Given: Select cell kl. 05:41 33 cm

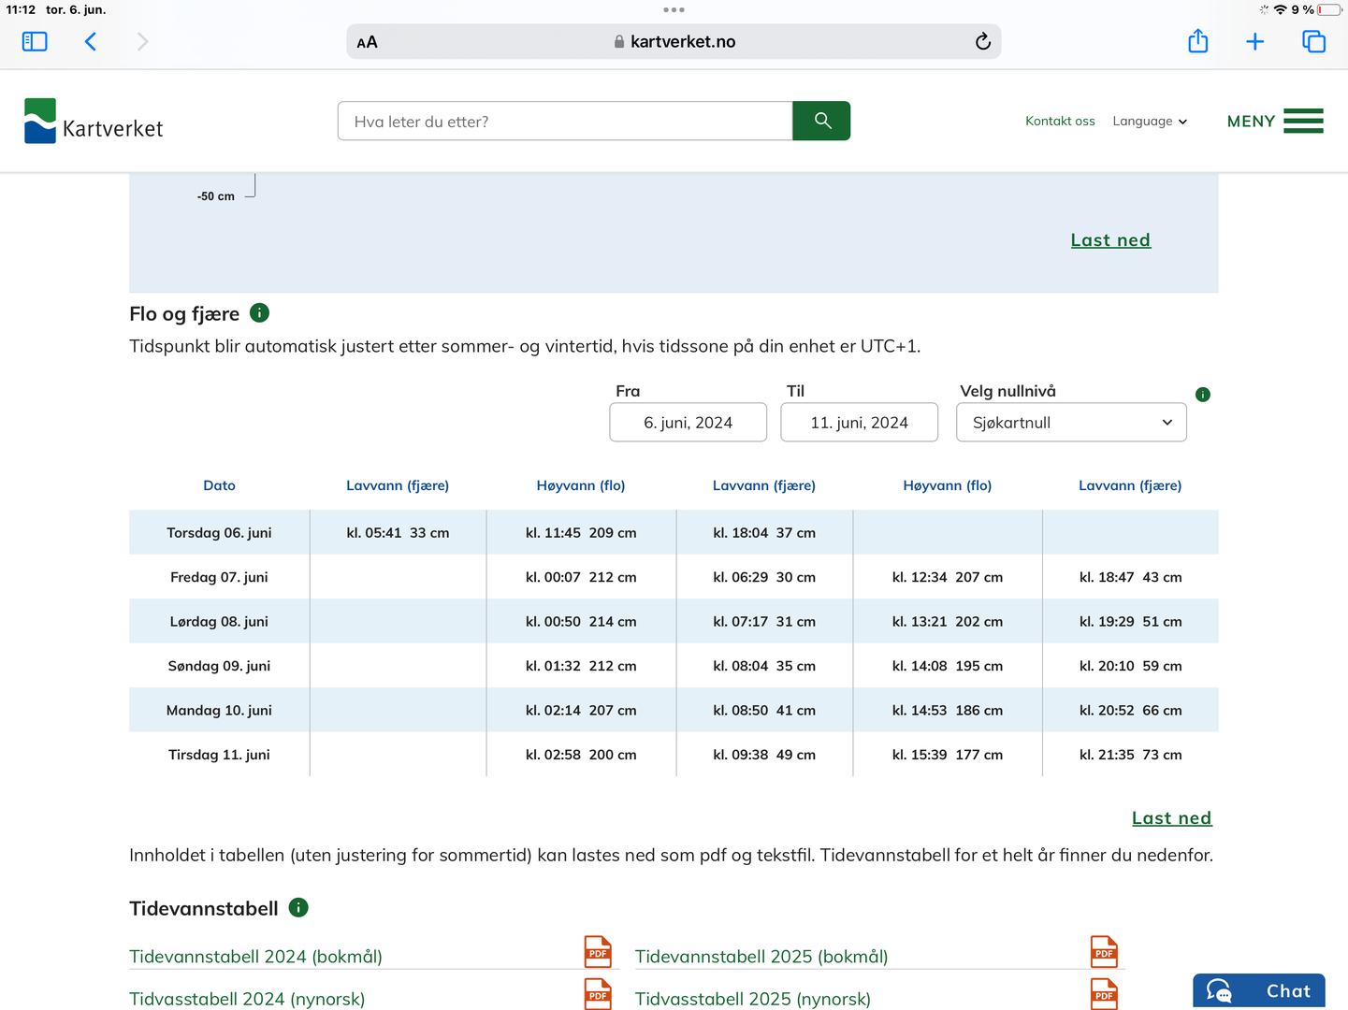Looking at the screenshot, I should point(398,533).
